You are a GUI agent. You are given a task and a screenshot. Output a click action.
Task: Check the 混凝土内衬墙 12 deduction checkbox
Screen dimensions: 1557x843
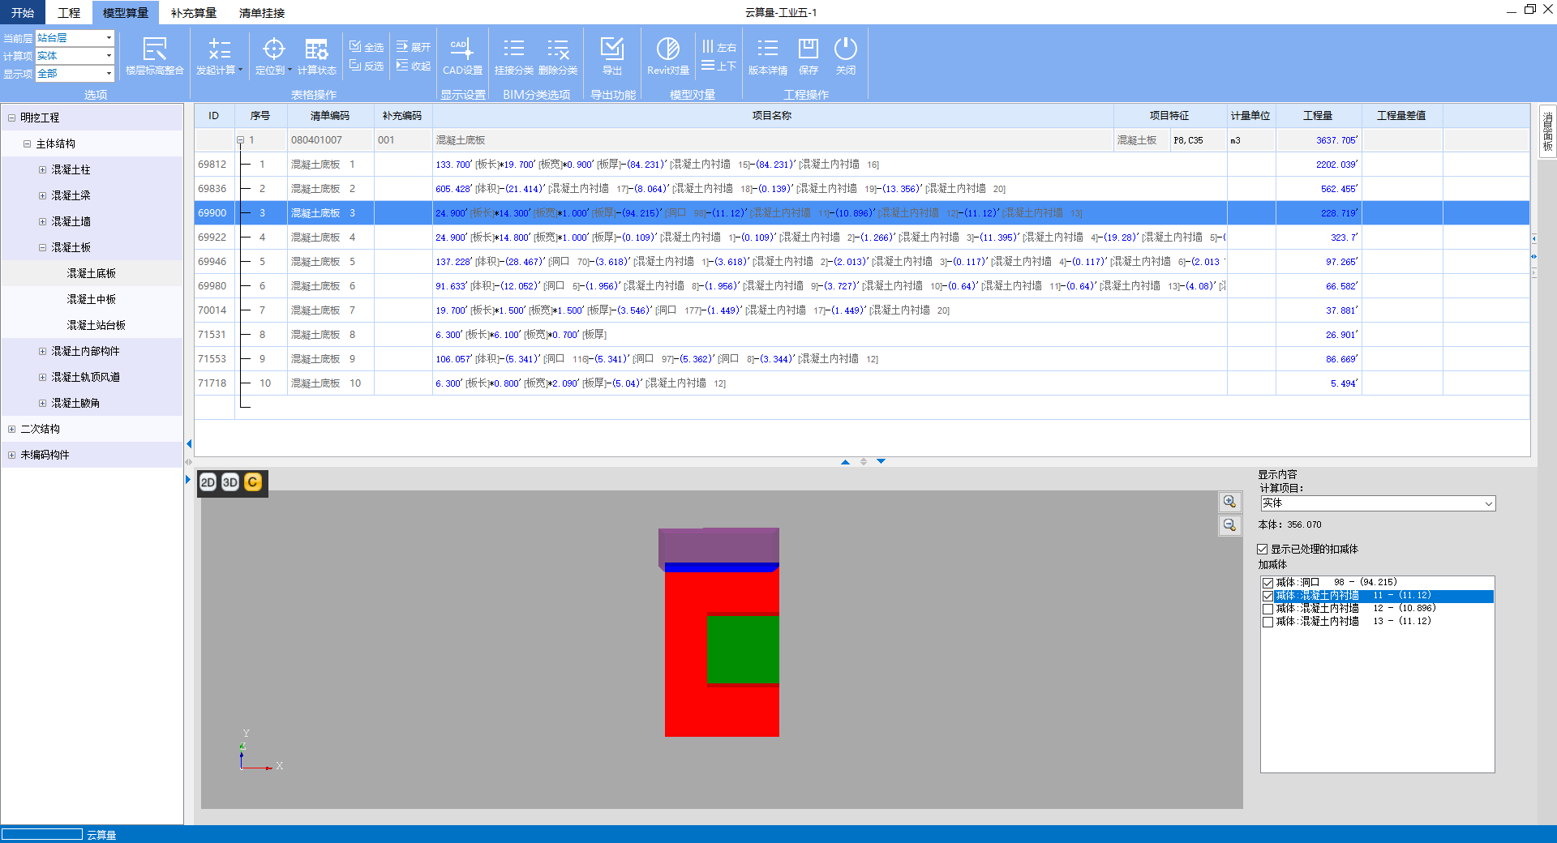coord(1267,609)
